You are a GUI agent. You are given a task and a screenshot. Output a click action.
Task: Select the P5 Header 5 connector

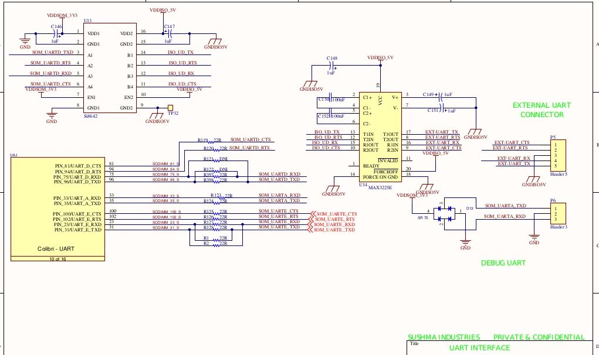tap(558, 155)
